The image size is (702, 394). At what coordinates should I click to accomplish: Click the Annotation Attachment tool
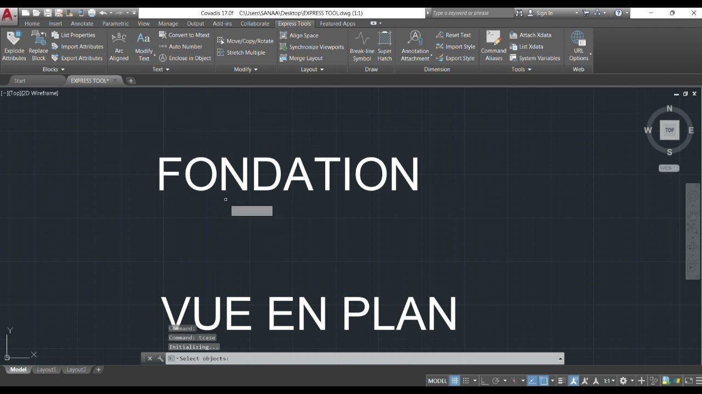[x=415, y=46]
